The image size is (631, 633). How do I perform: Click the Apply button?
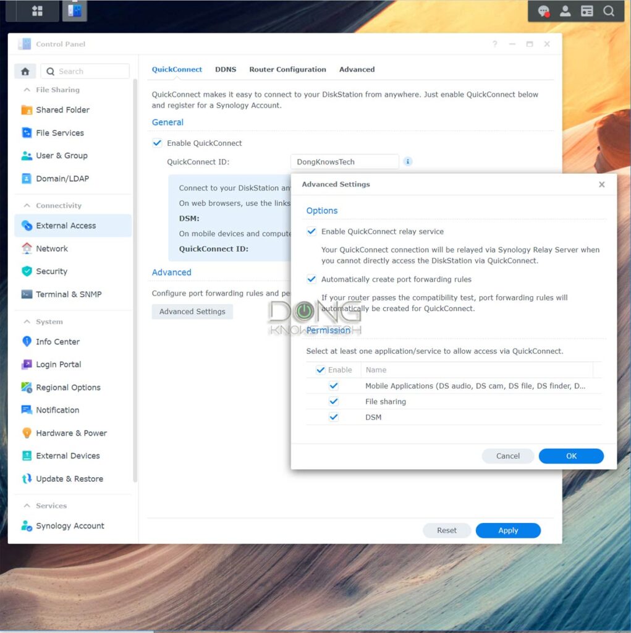508,530
